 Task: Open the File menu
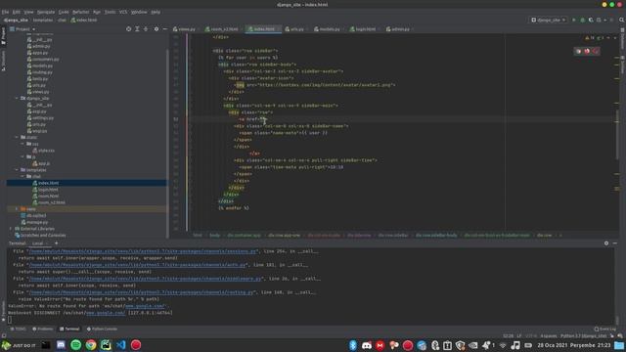pyautogui.click(x=5, y=12)
